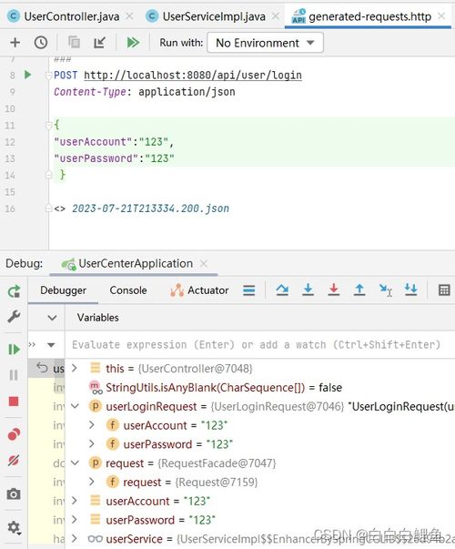This screenshot has height=549, width=455.
Task: Stop the UserCenterApplication debug session
Action: pos(14,402)
